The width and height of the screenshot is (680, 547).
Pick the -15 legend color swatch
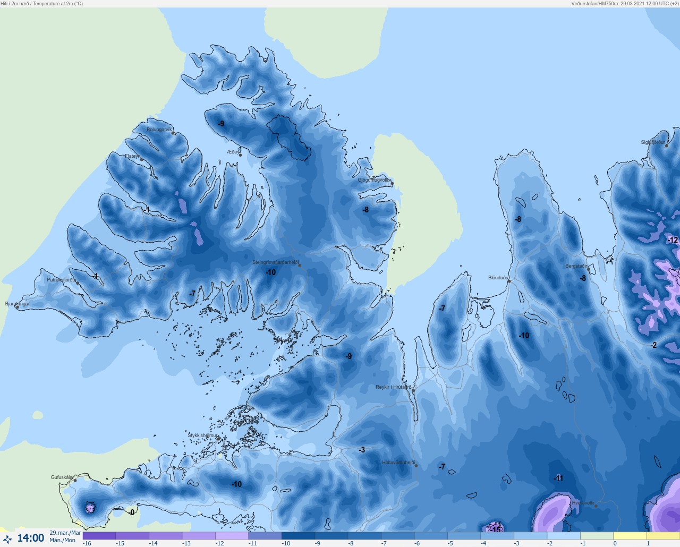pos(132,536)
